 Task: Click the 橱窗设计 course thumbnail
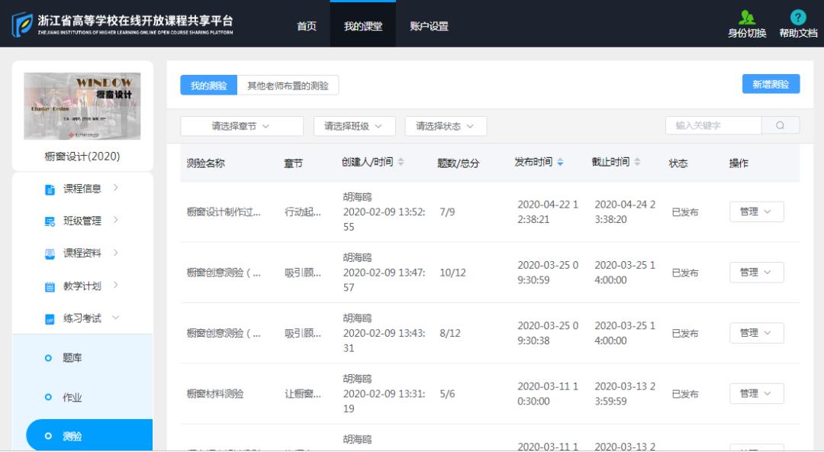pos(82,106)
